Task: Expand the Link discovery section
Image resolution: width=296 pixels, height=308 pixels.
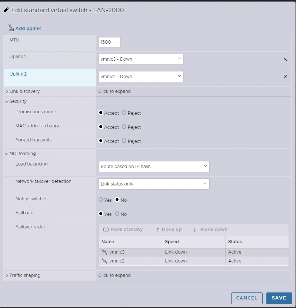Action: click(7, 91)
